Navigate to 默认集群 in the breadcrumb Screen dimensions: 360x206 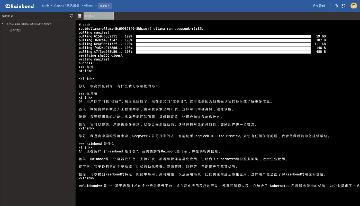click(x=73, y=6)
